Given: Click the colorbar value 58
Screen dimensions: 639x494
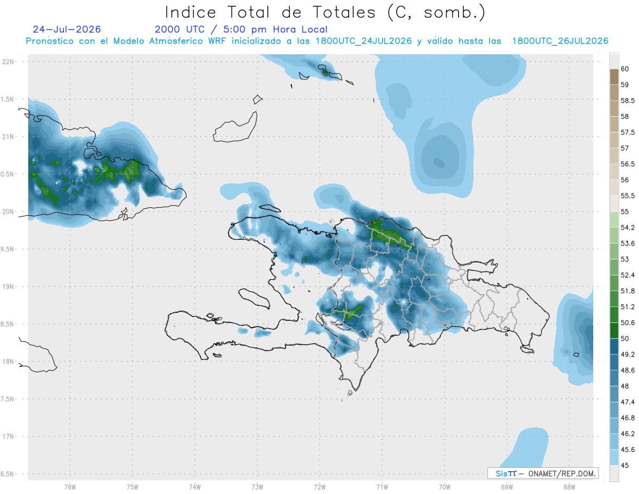Looking at the screenshot, I should click(625, 117).
